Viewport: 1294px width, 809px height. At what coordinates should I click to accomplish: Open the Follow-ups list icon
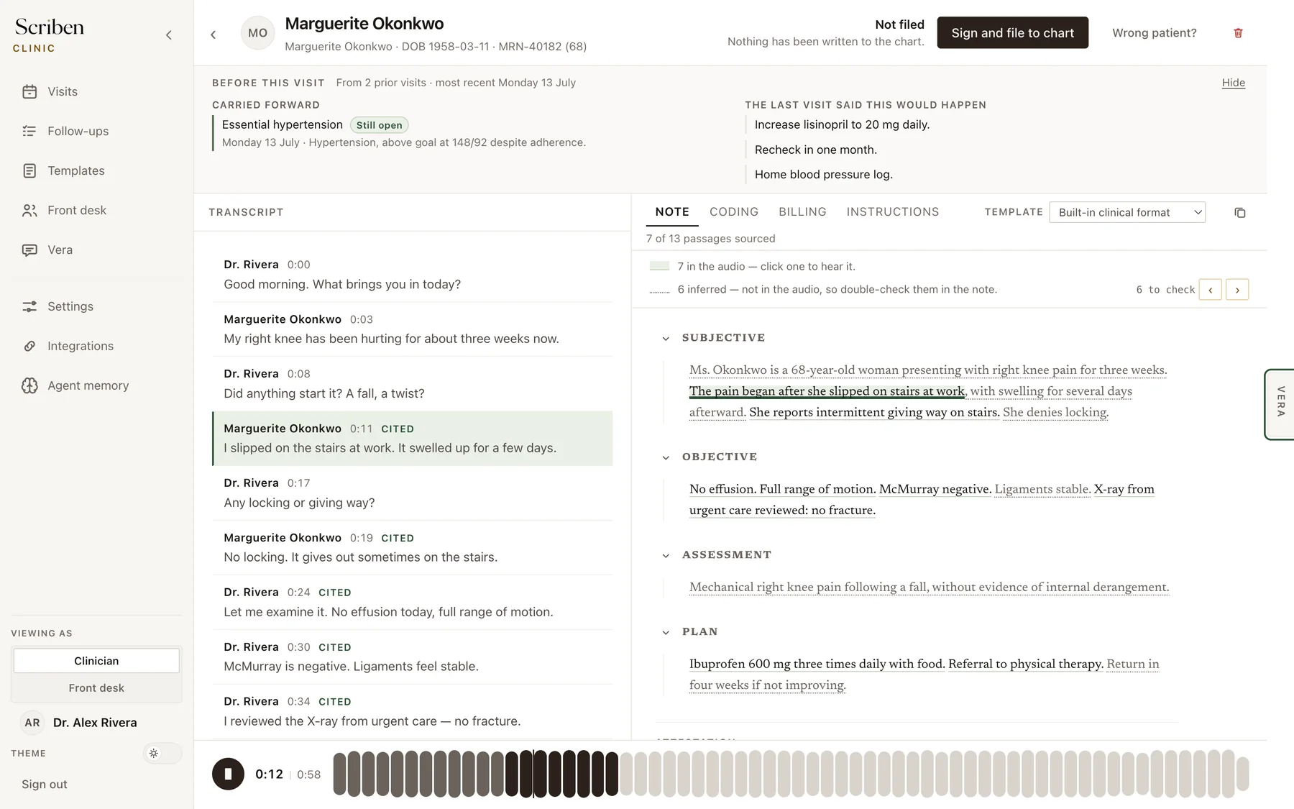(x=29, y=131)
